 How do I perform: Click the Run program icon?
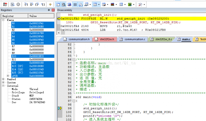pos(12,4)
